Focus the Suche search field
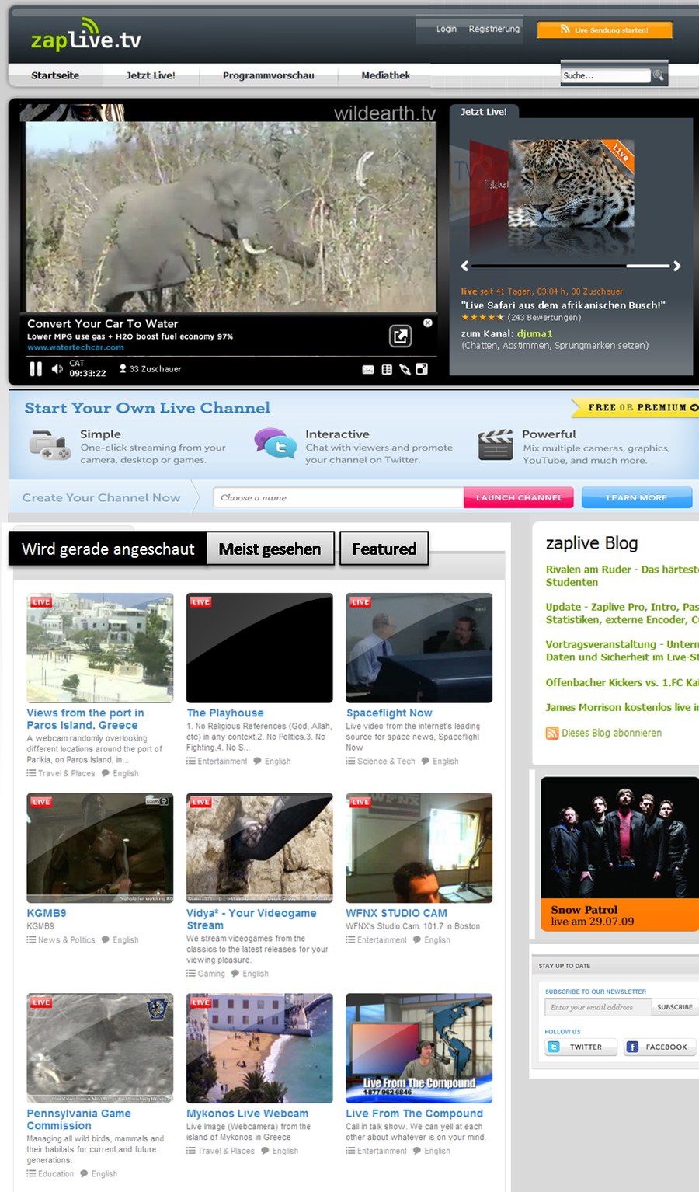This screenshot has height=1192, width=699. coord(605,75)
